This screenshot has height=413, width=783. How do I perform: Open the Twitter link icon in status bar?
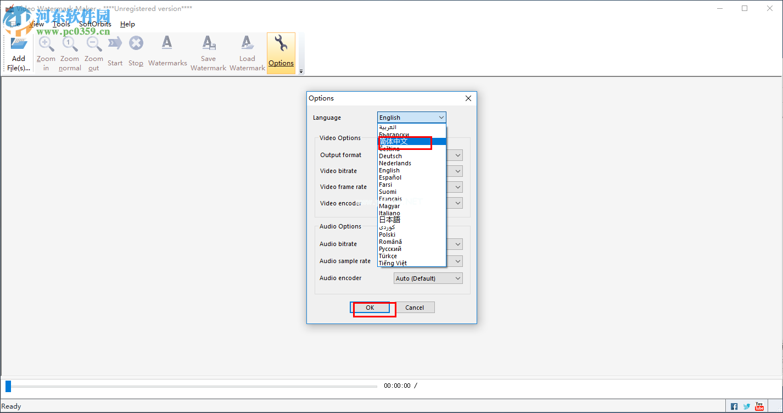[747, 406]
